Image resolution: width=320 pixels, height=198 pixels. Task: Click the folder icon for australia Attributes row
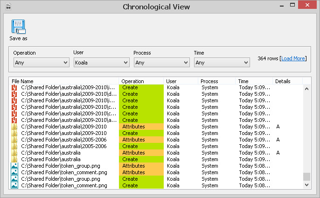point(14,153)
